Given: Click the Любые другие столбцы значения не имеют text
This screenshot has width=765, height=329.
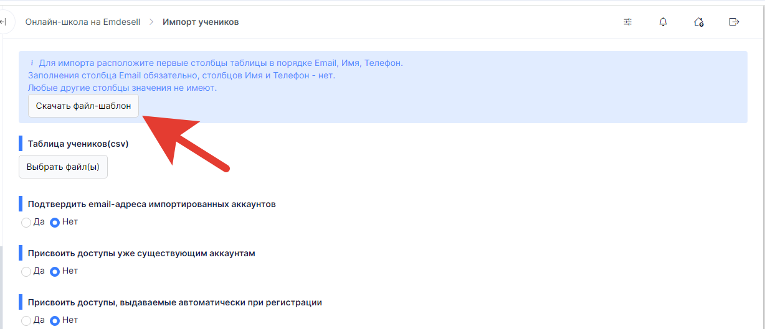Looking at the screenshot, I should point(123,88).
